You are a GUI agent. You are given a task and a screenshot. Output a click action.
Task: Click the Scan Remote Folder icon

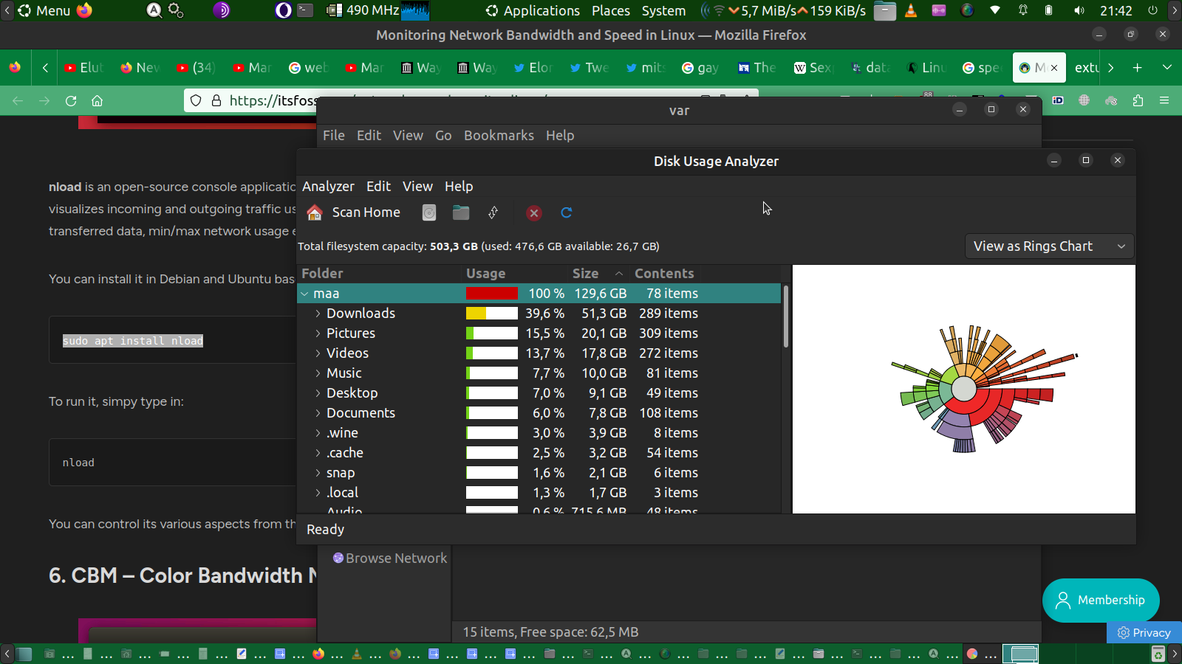click(x=493, y=212)
